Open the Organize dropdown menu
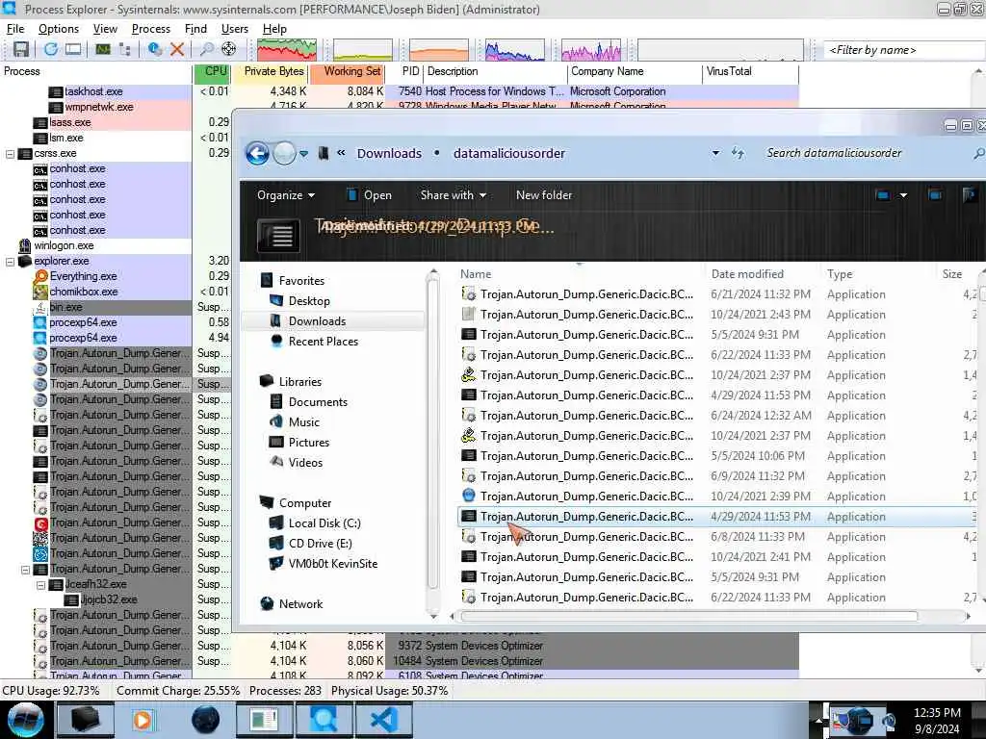This screenshot has height=739, width=986. click(x=285, y=195)
